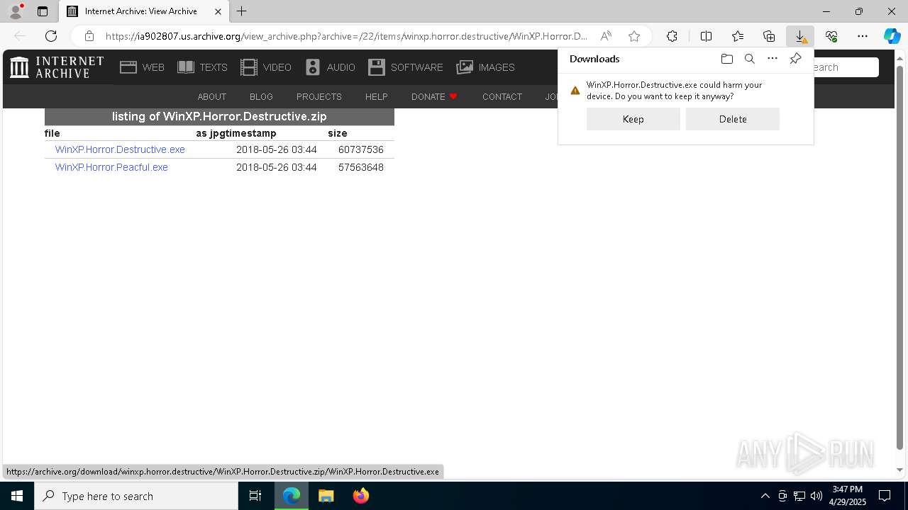The width and height of the screenshot is (908, 510).
Task: Open the CONTACT link
Action: (x=502, y=97)
